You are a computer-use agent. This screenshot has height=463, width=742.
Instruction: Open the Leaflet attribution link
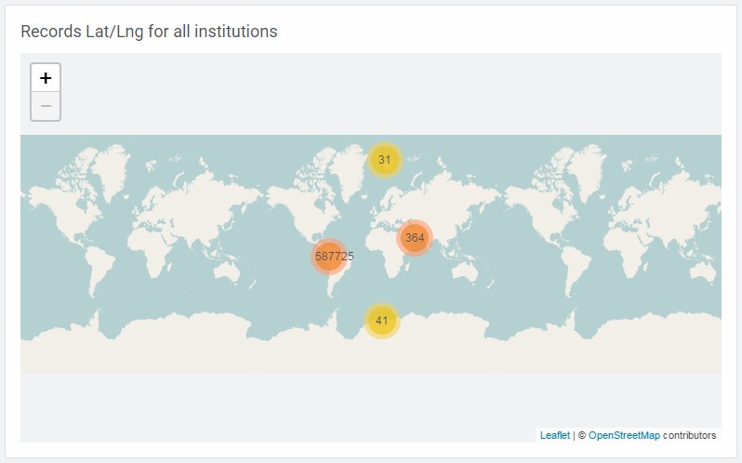tap(554, 435)
